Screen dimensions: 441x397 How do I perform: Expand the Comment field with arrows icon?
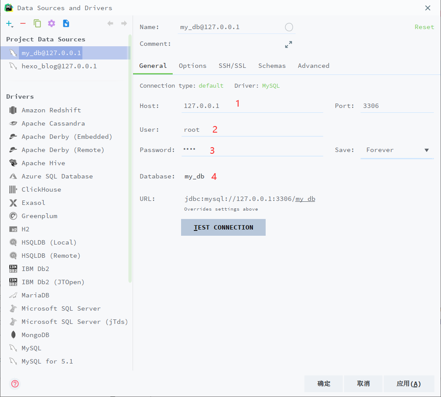click(x=289, y=45)
